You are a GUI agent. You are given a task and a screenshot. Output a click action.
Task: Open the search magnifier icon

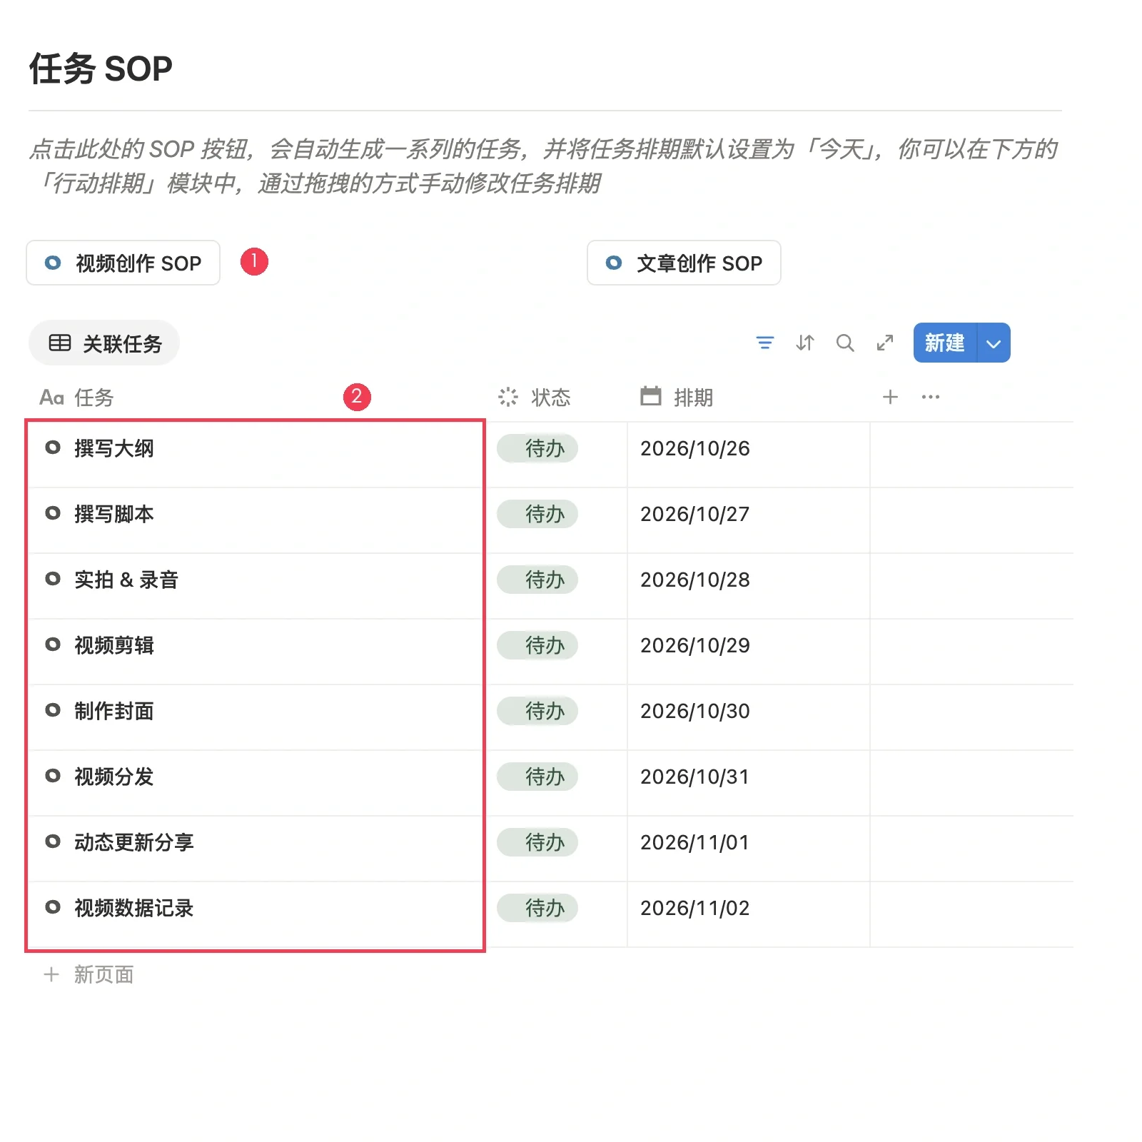pos(844,343)
